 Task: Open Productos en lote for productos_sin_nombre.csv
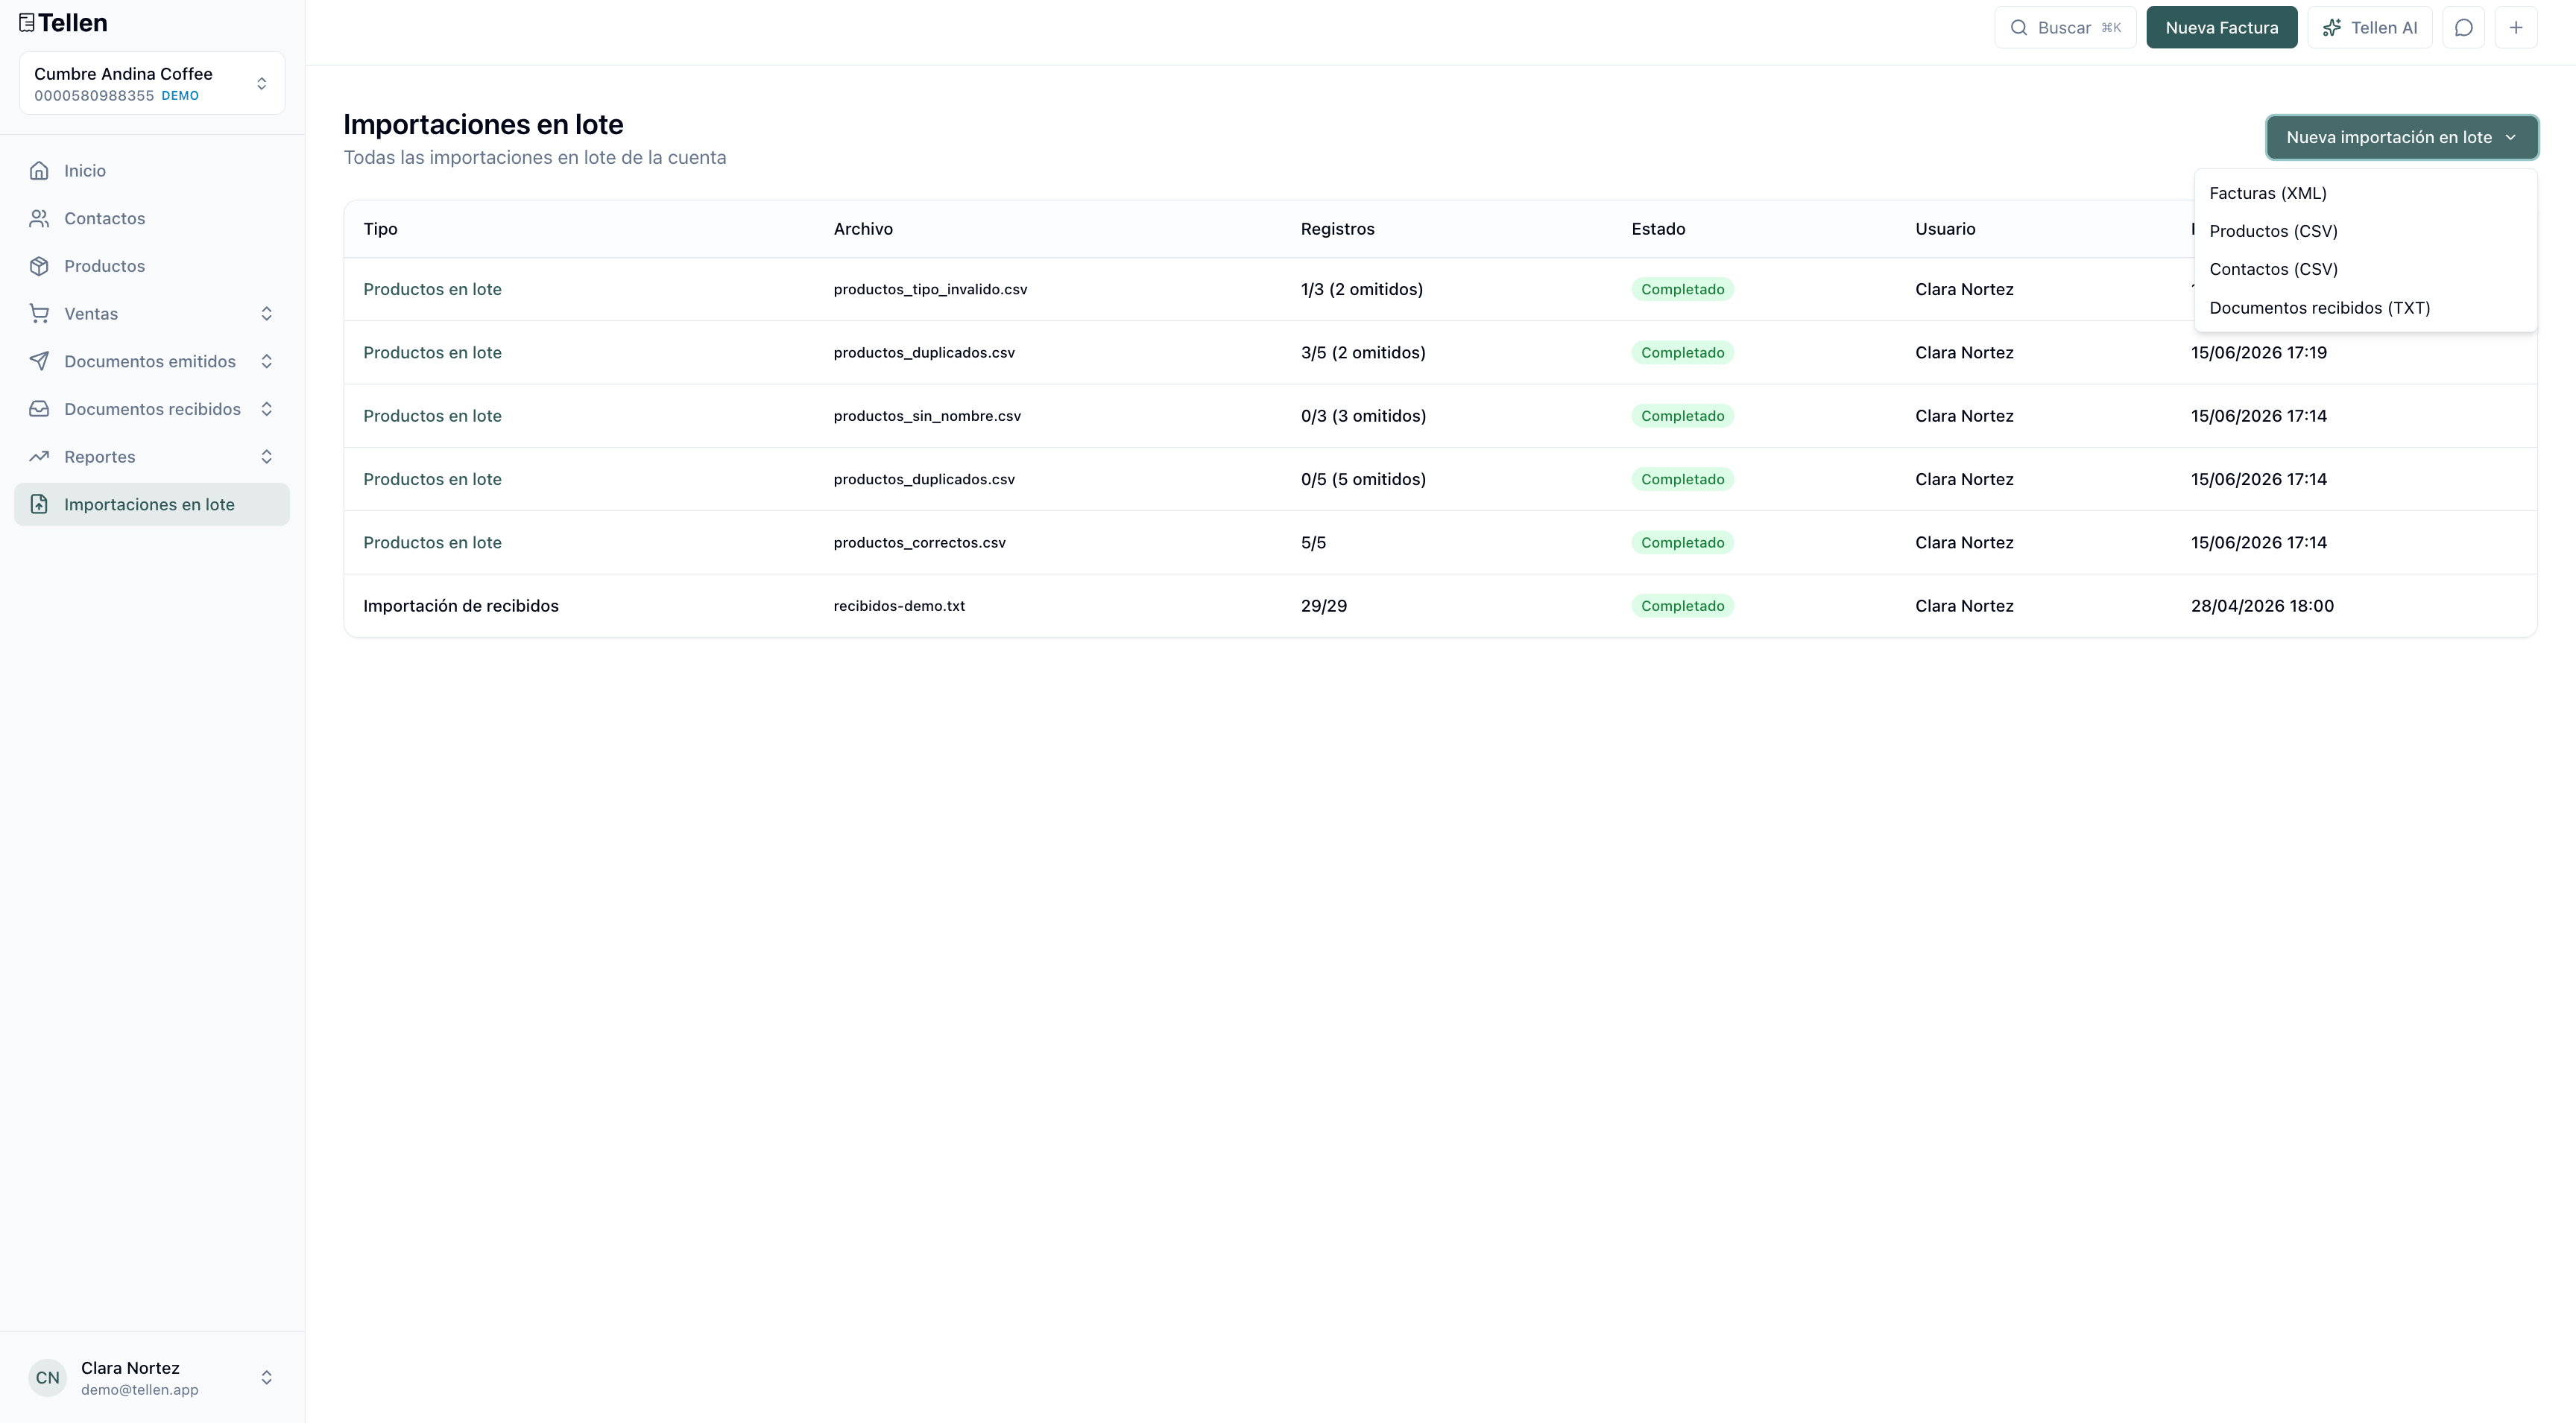[432, 416]
